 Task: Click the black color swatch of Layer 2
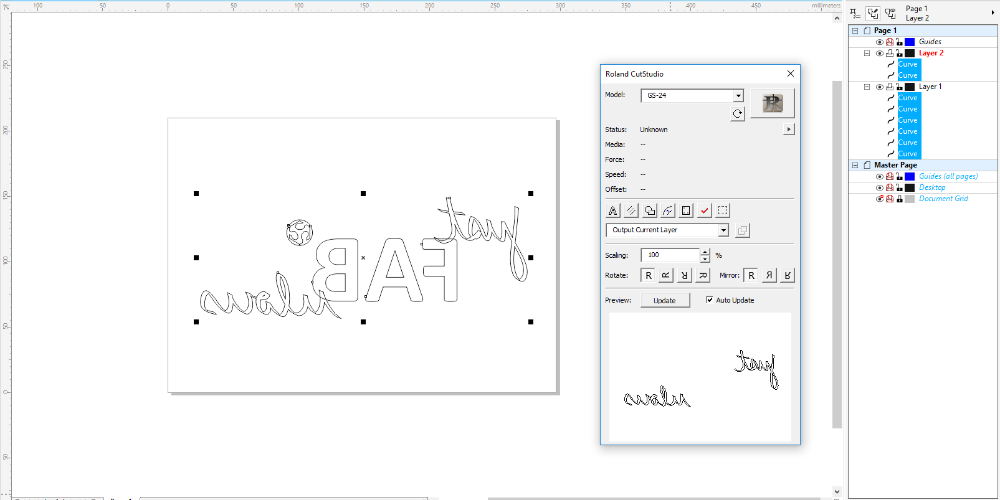point(910,53)
